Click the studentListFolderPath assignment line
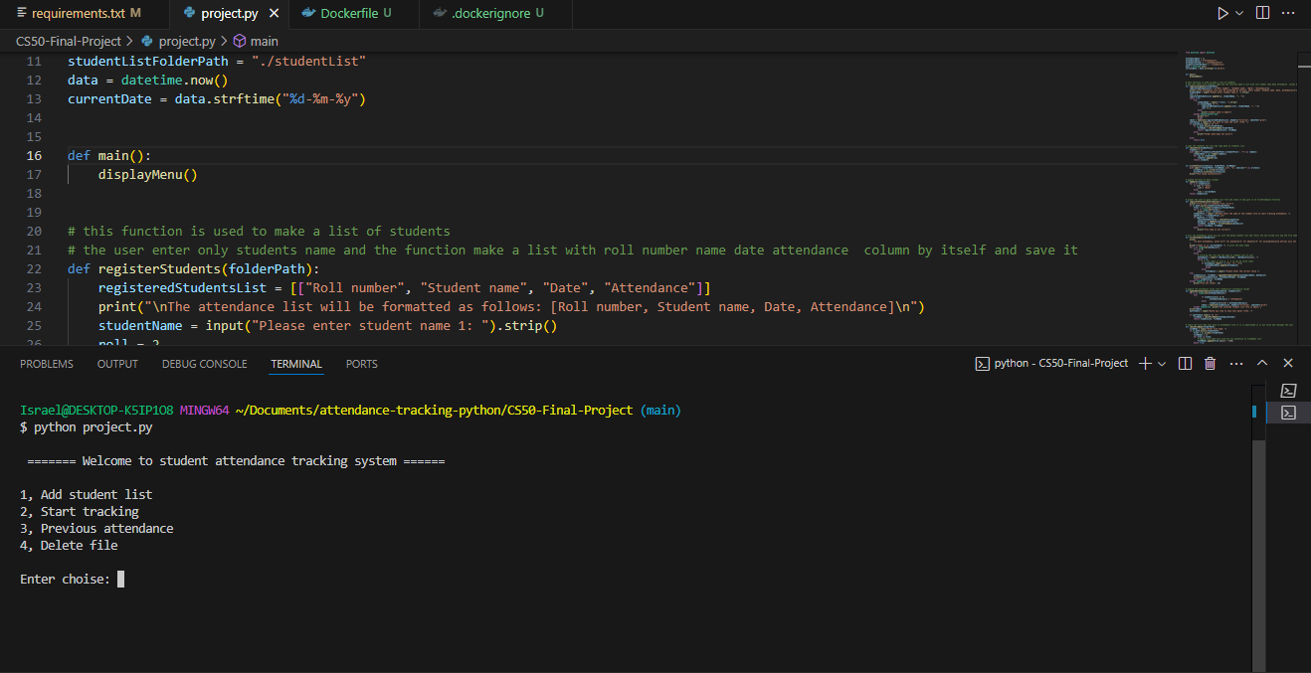 click(217, 62)
